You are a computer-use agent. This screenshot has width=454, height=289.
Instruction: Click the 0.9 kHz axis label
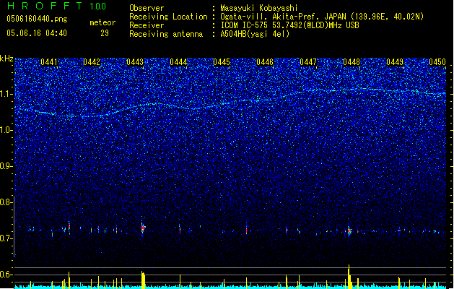click(6, 166)
